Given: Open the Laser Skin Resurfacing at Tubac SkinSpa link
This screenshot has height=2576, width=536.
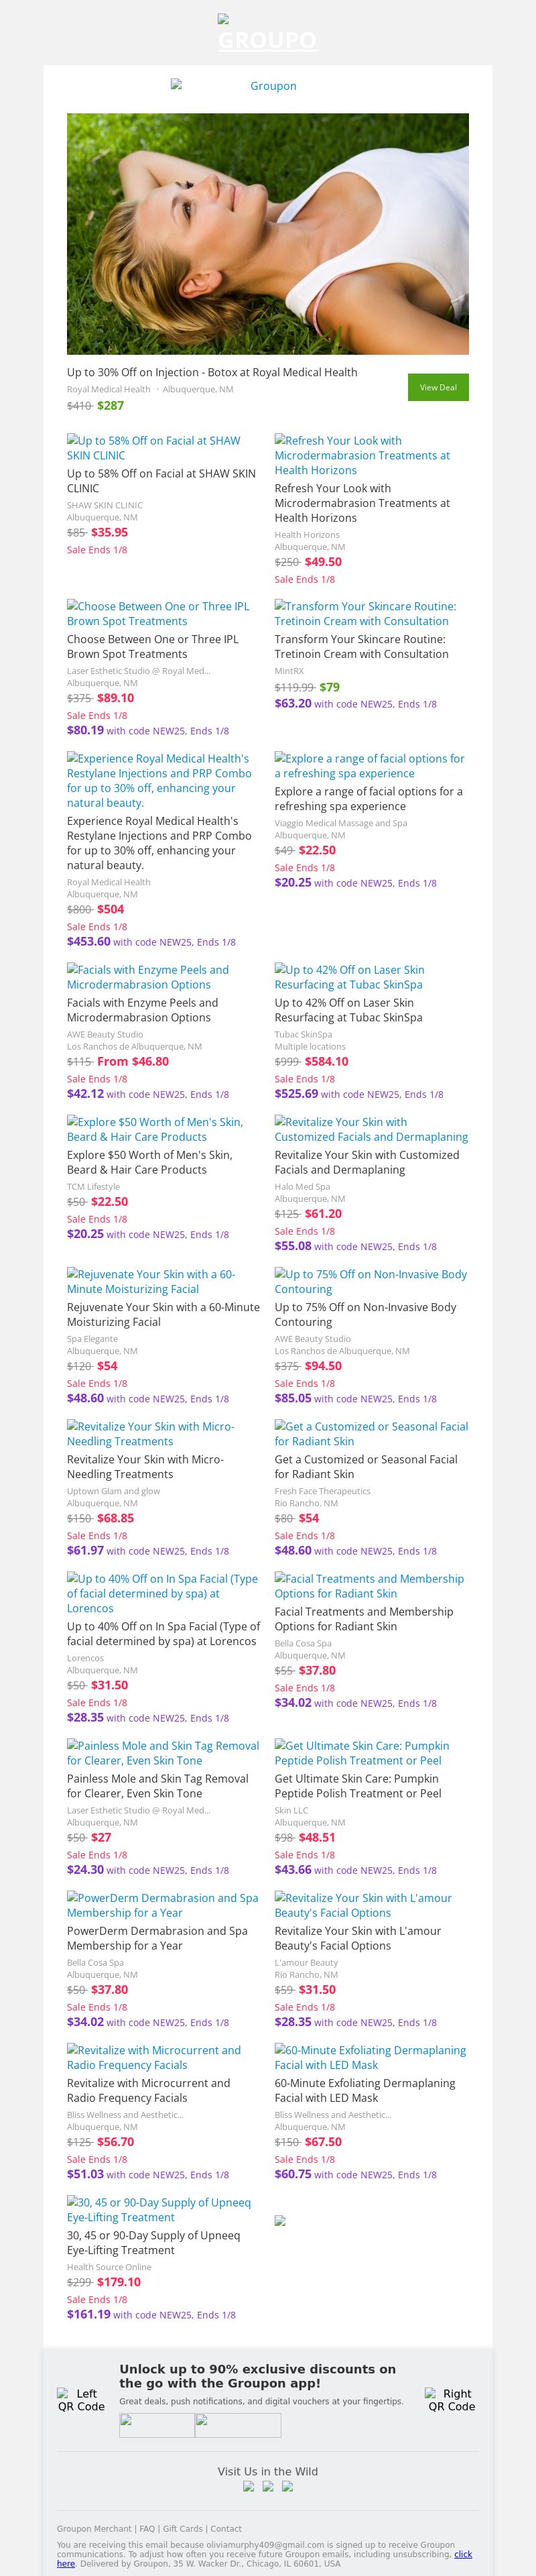Looking at the screenshot, I should click(x=349, y=976).
